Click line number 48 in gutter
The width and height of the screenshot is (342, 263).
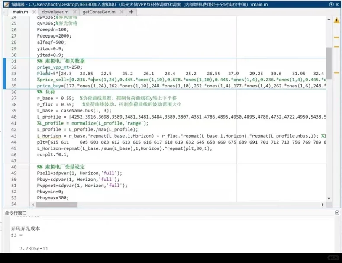14,167
